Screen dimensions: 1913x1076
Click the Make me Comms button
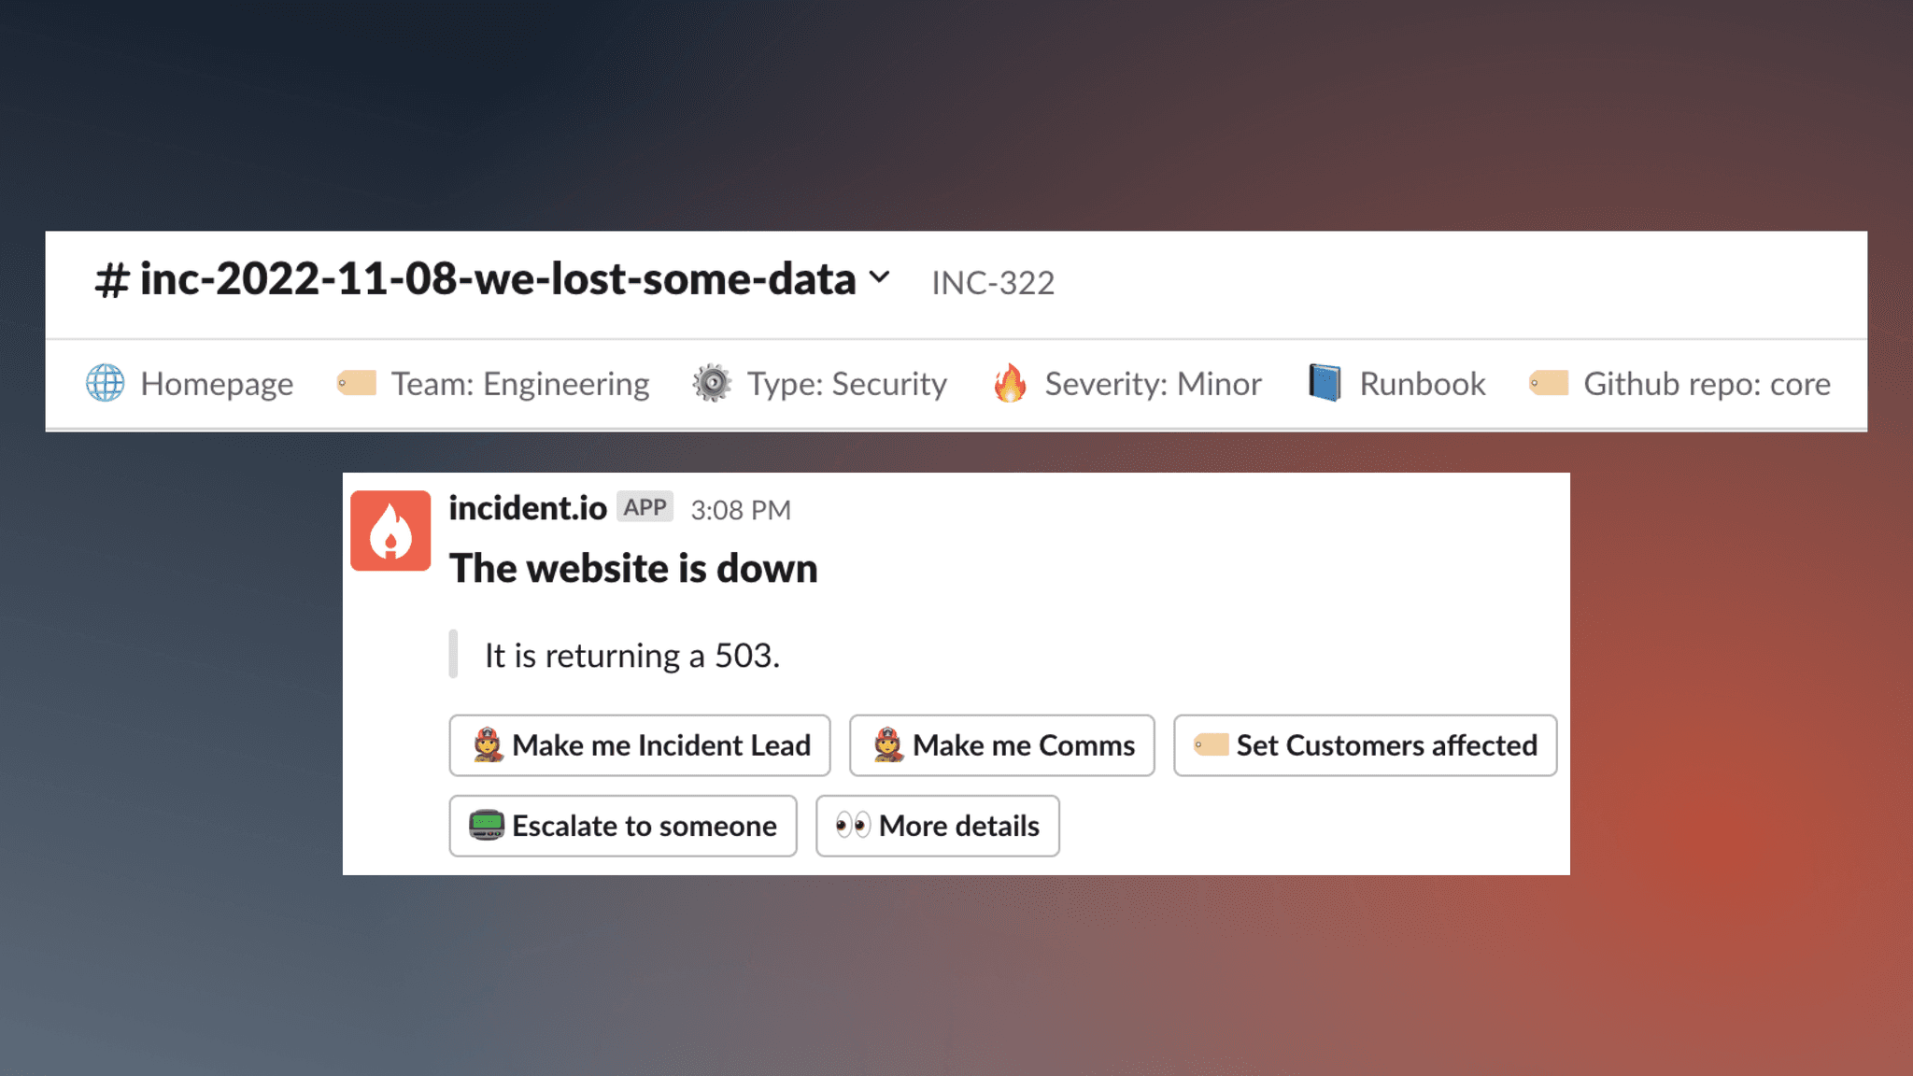click(1002, 745)
